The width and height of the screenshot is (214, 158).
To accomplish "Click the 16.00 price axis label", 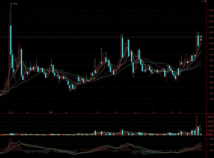I will pyautogui.click(x=211, y=21).
